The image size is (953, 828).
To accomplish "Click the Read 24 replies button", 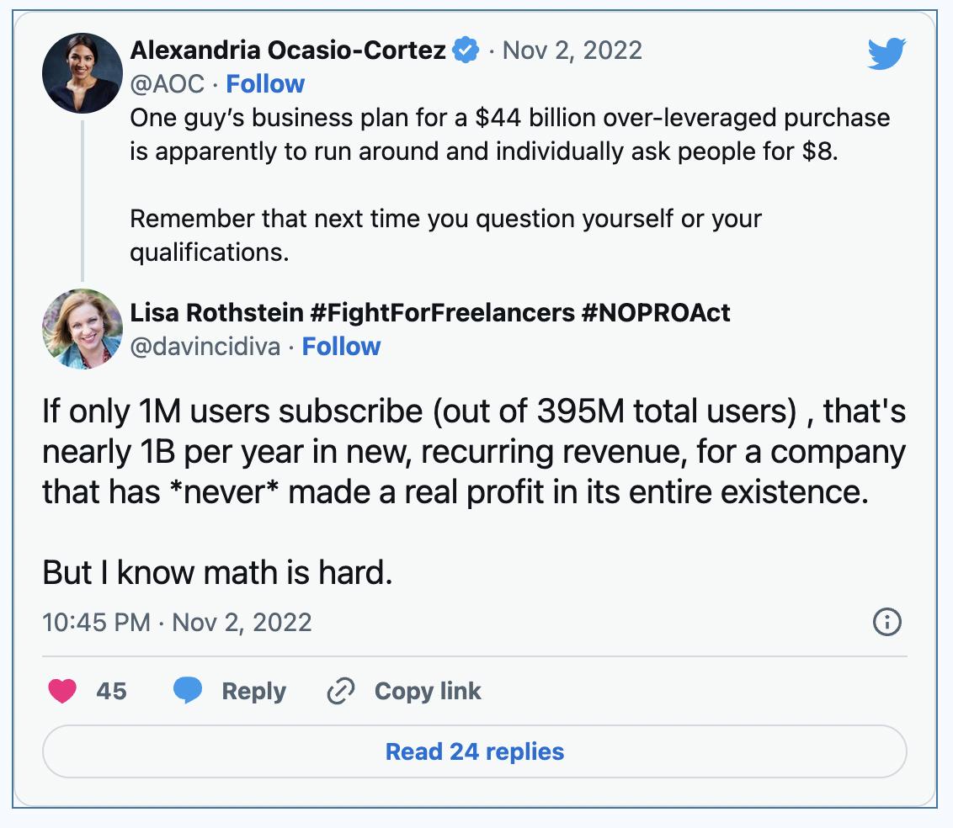I will coord(476,751).
